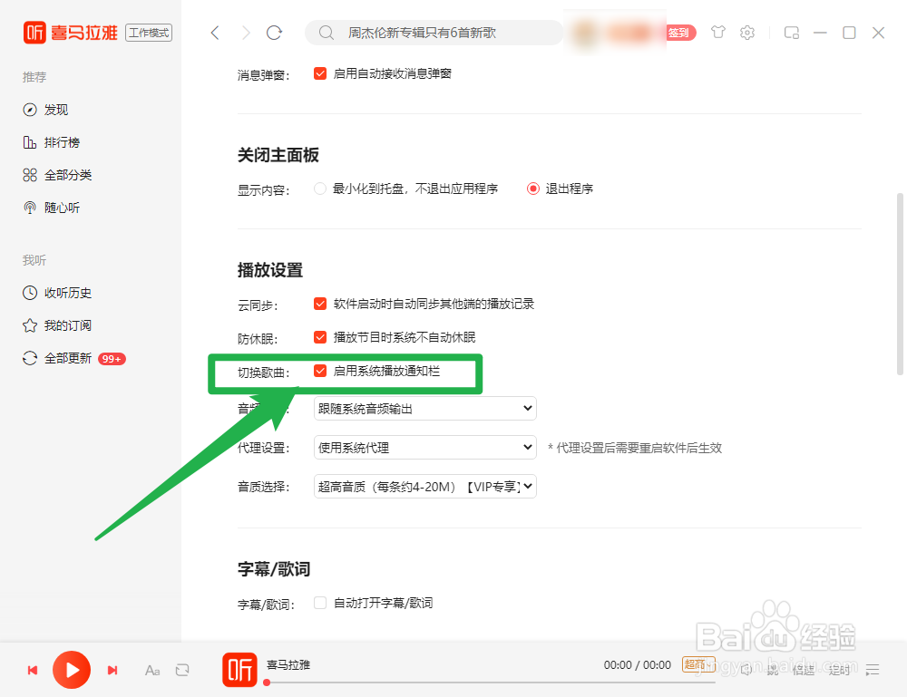This screenshot has width=907, height=697.
Task: Expand the 代理设置 proxy dropdown
Action: point(424,447)
